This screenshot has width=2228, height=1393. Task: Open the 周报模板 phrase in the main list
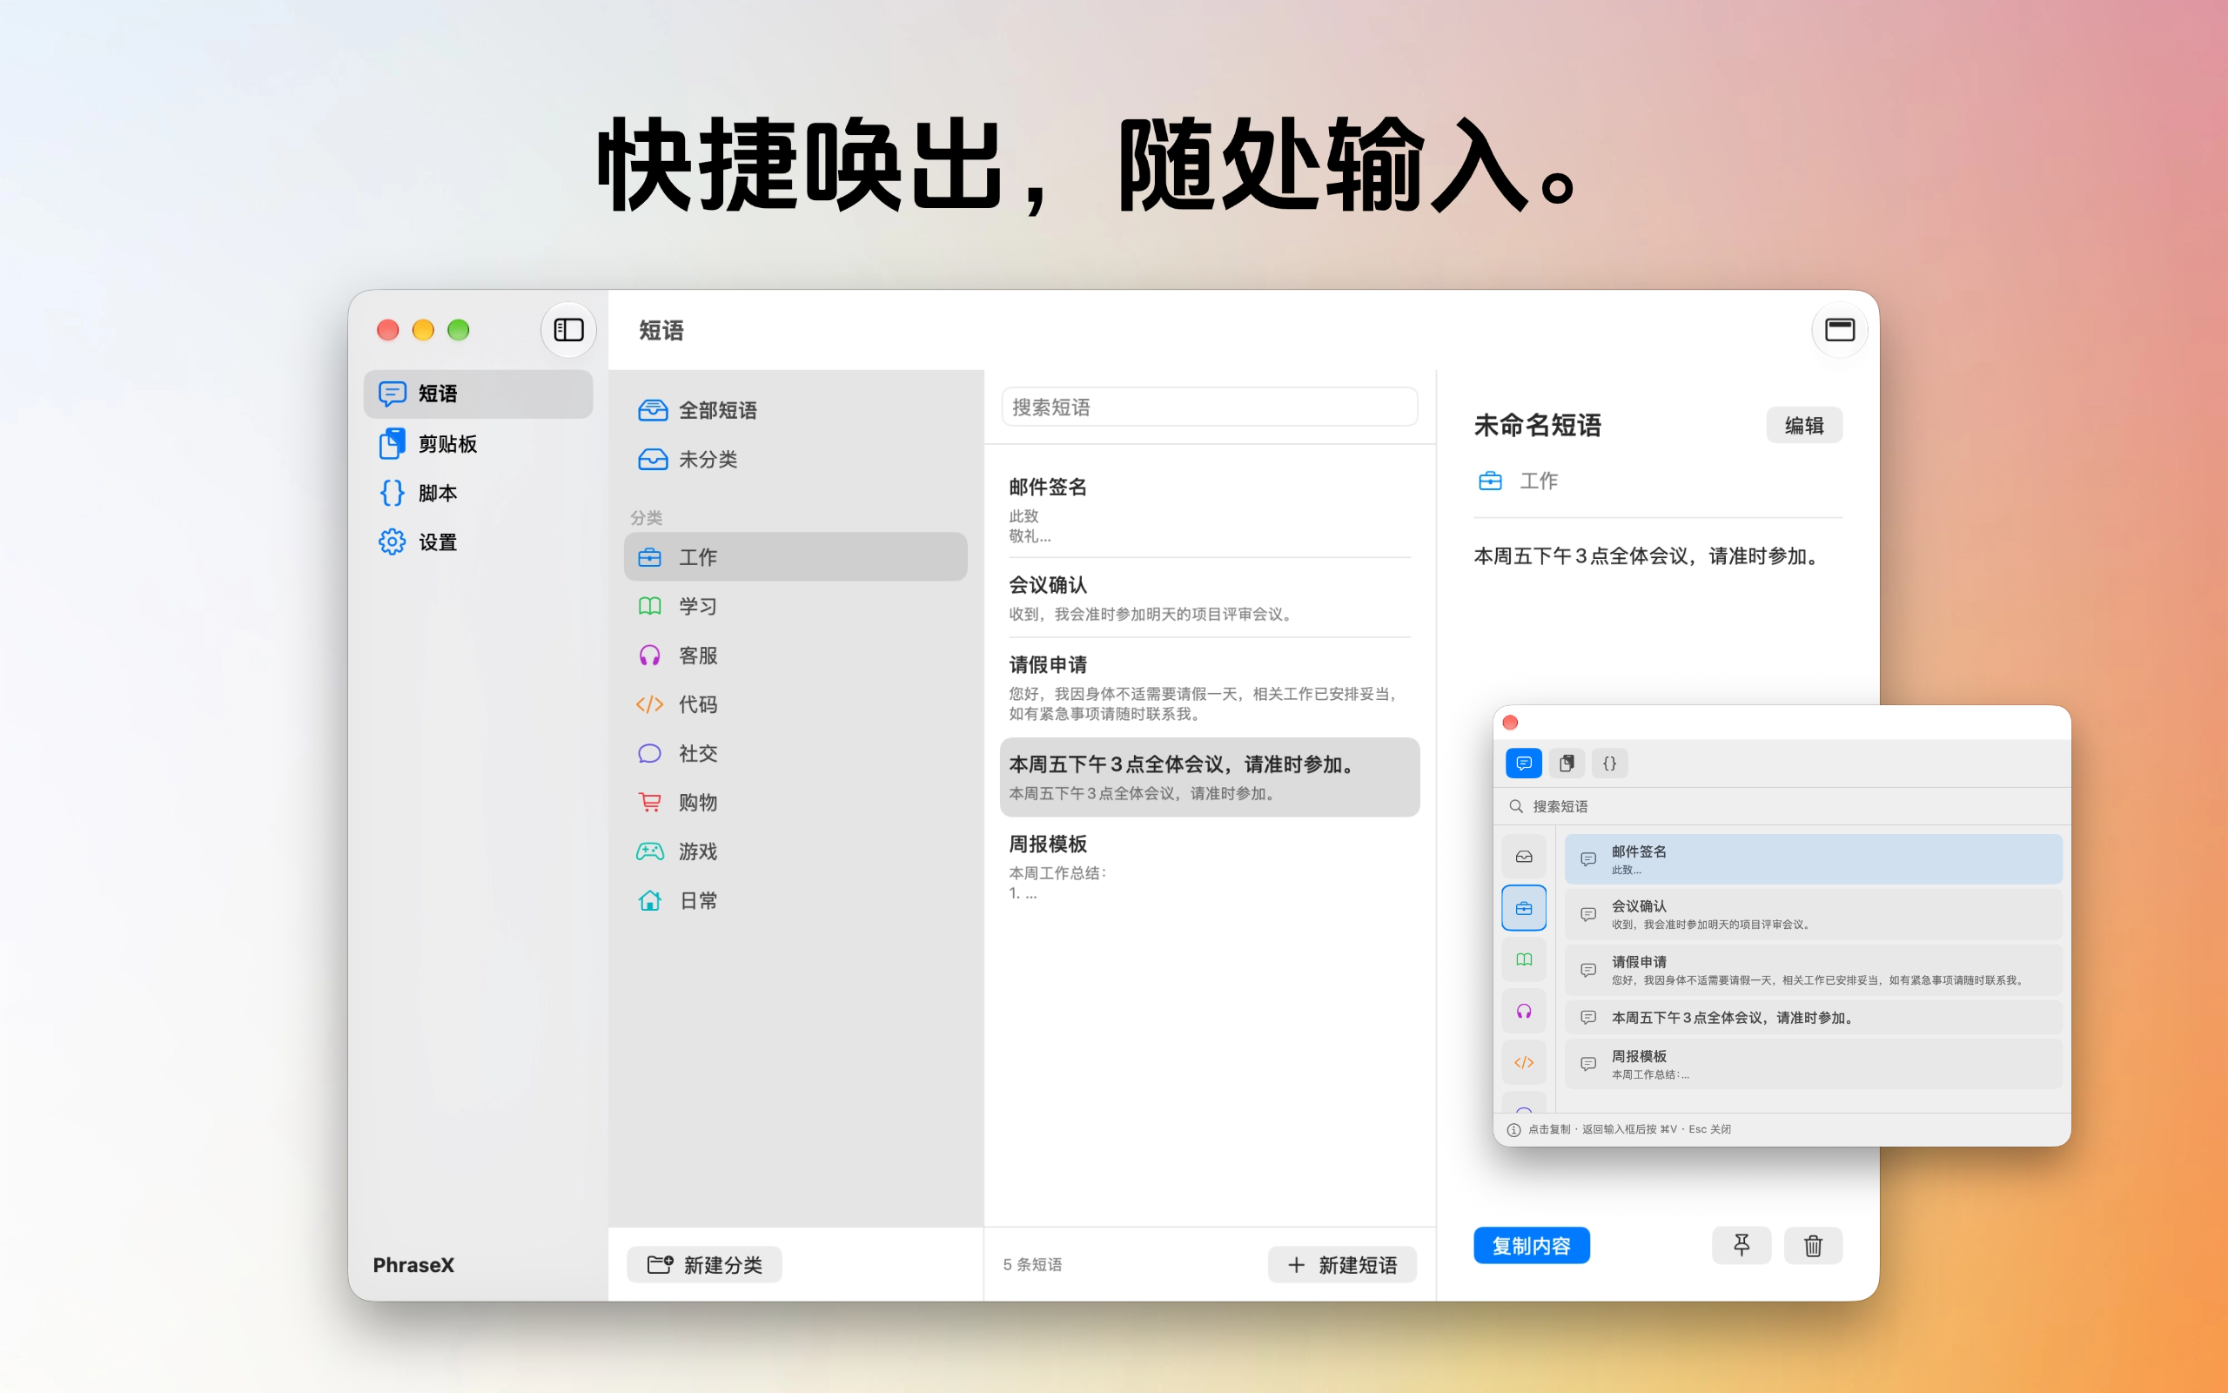(x=1209, y=867)
